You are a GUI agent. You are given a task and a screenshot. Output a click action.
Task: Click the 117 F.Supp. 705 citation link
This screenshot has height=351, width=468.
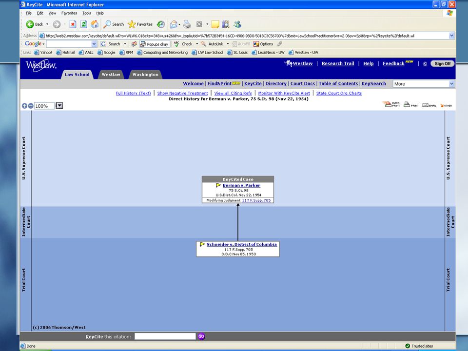point(256,200)
